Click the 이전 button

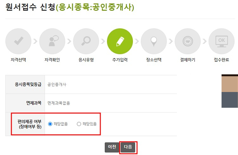click(x=112, y=147)
